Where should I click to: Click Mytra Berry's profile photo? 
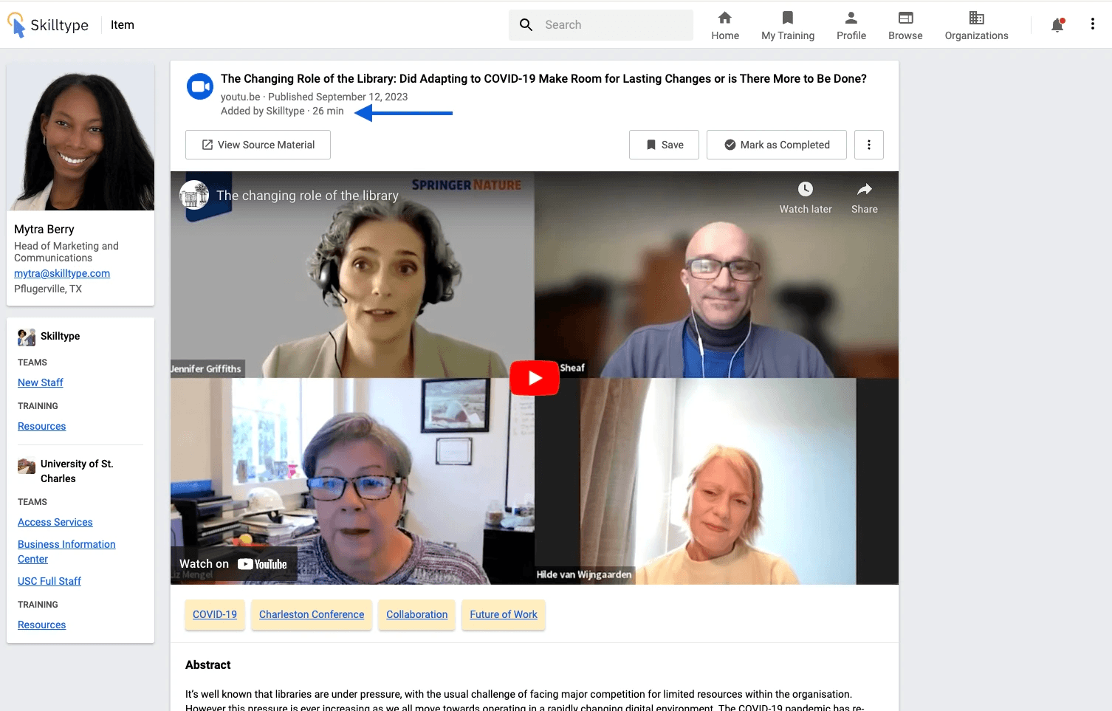[80, 137]
